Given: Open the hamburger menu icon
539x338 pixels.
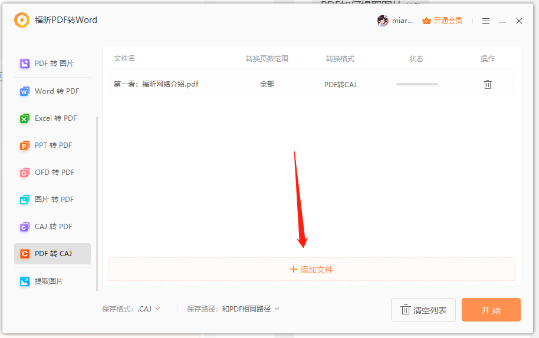Looking at the screenshot, I should click(x=486, y=21).
